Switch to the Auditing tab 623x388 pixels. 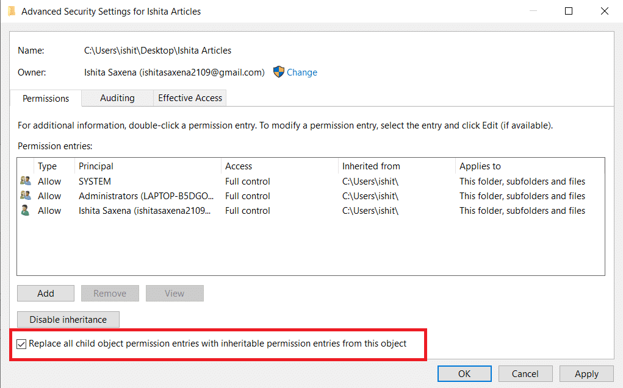click(x=117, y=98)
